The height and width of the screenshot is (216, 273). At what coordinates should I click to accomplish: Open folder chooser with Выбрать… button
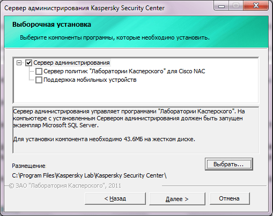click(x=229, y=164)
